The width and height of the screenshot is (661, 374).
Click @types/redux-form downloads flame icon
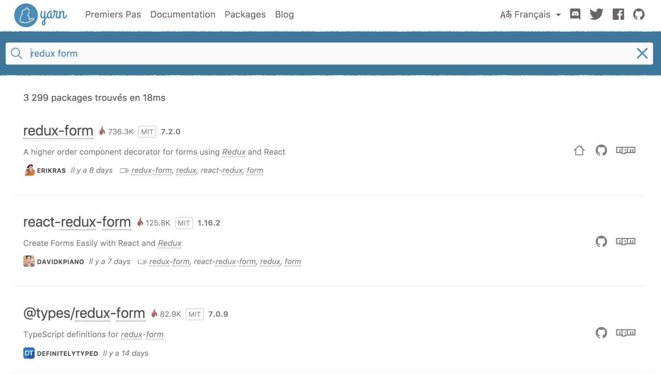(154, 313)
